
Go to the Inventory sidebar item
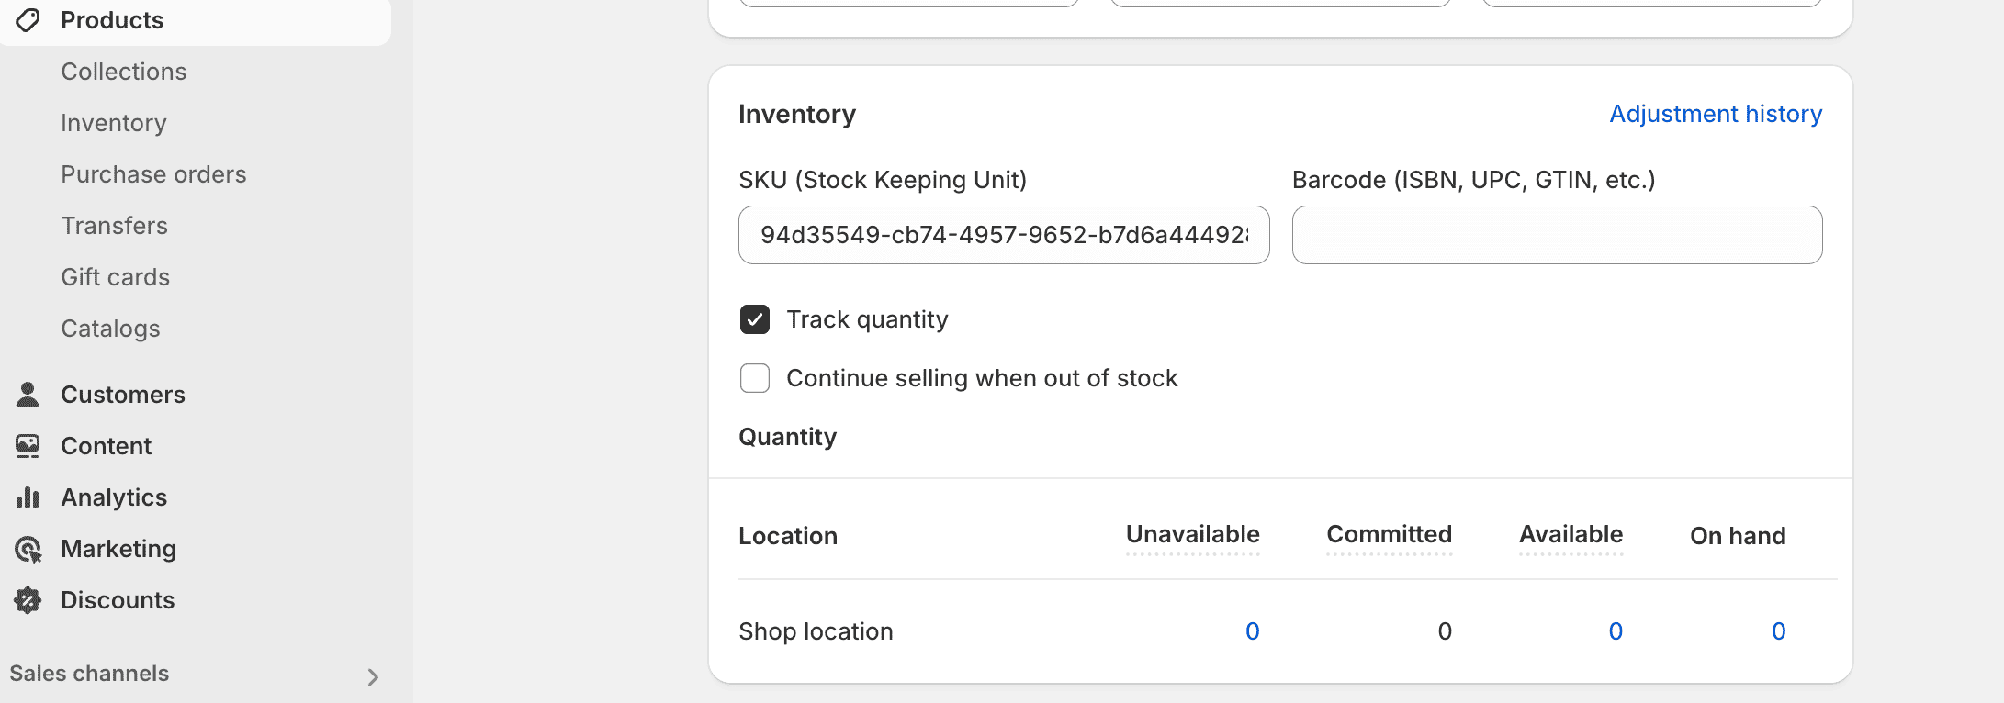(114, 123)
